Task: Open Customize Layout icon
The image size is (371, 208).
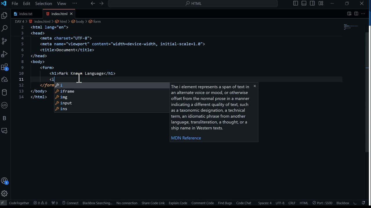Action: pyautogui.click(x=321, y=3)
